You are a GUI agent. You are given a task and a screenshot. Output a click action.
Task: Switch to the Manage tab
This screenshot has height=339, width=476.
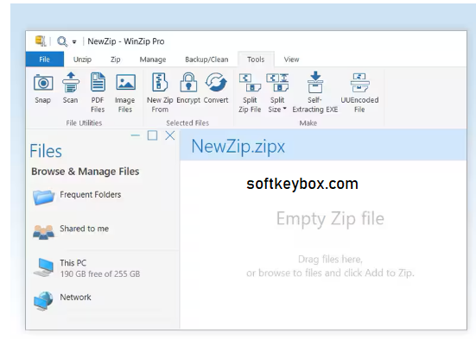(x=153, y=60)
